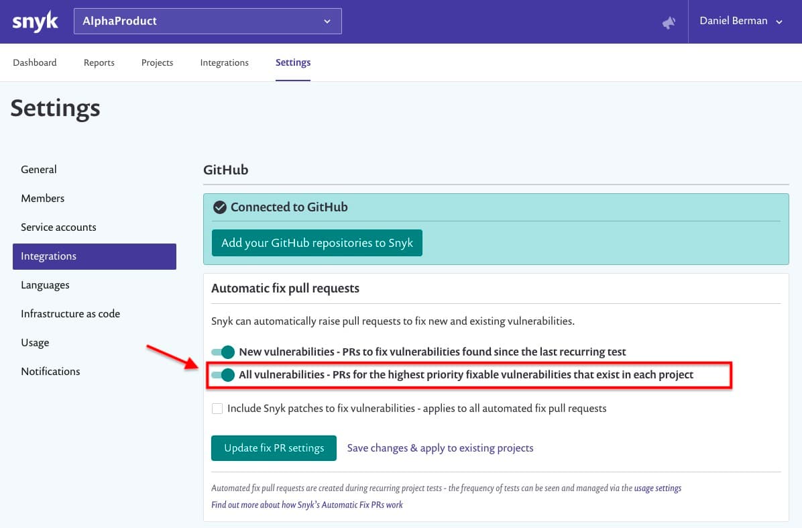Click the GitHub section heading
The width and height of the screenshot is (802, 528).
coord(225,170)
